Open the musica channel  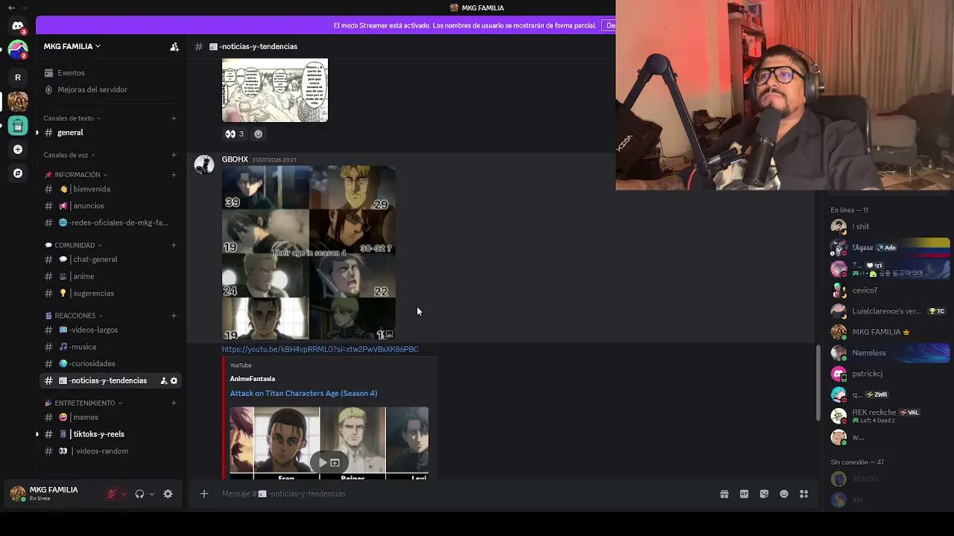click(x=111, y=347)
